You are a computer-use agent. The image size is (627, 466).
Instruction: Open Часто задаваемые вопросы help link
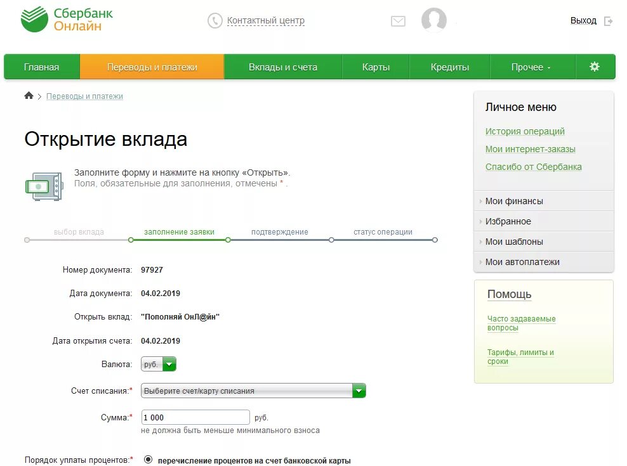[522, 323]
